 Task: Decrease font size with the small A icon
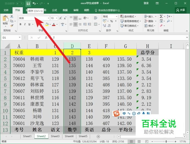coord(65,18)
